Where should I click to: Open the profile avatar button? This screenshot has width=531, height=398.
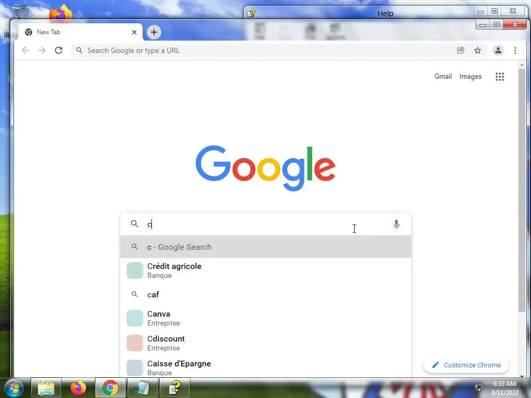click(x=498, y=50)
